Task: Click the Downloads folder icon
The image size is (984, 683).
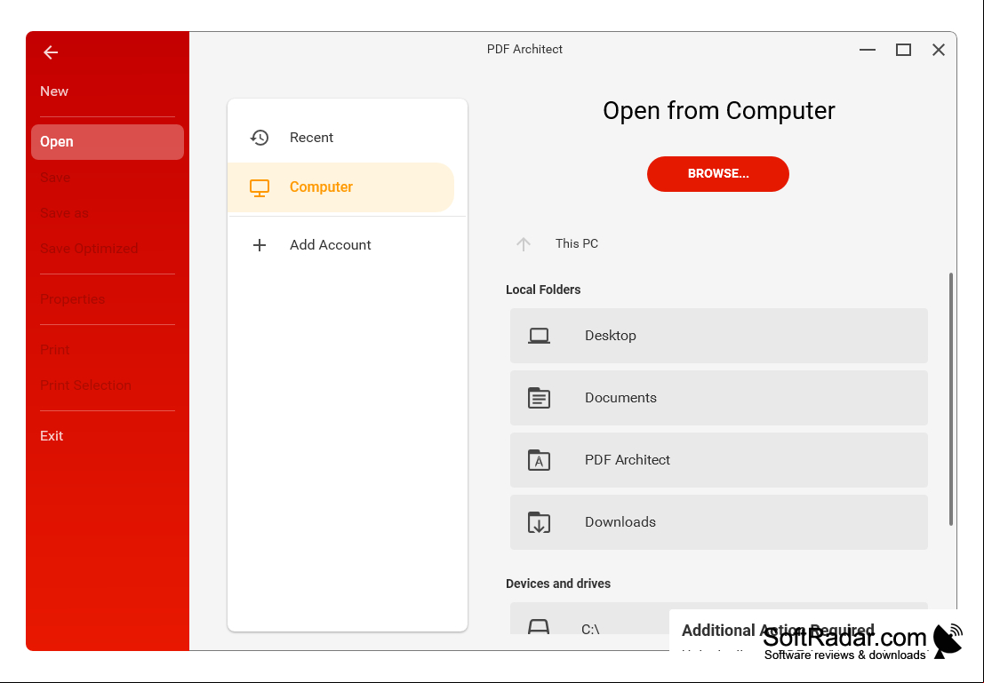Action: pyautogui.click(x=539, y=522)
